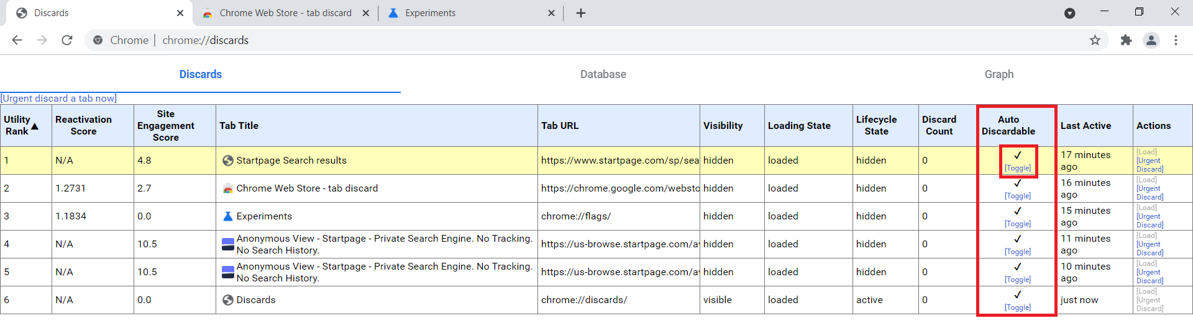Click the dropdown circle icon in title bar
The height and width of the screenshot is (331, 1193).
click(1069, 13)
